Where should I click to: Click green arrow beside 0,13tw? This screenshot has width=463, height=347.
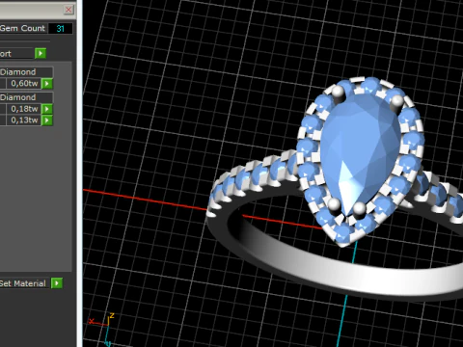[x=47, y=120]
